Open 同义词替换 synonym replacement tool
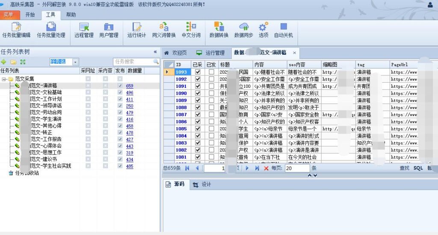438x235 pixels. click(x=164, y=30)
